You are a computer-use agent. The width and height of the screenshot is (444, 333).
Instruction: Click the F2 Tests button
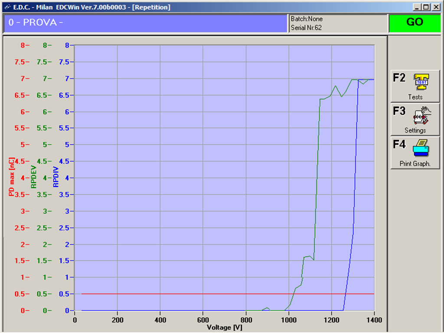pyautogui.click(x=414, y=85)
